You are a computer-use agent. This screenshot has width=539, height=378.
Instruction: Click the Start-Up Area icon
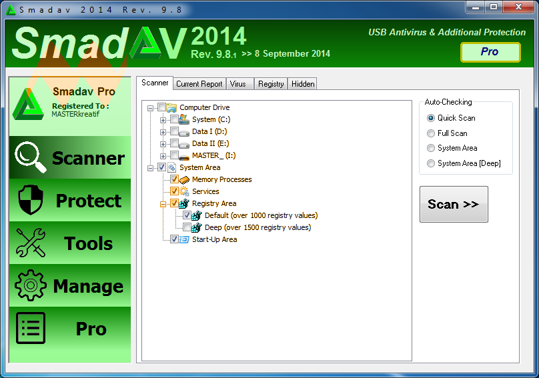(x=184, y=239)
